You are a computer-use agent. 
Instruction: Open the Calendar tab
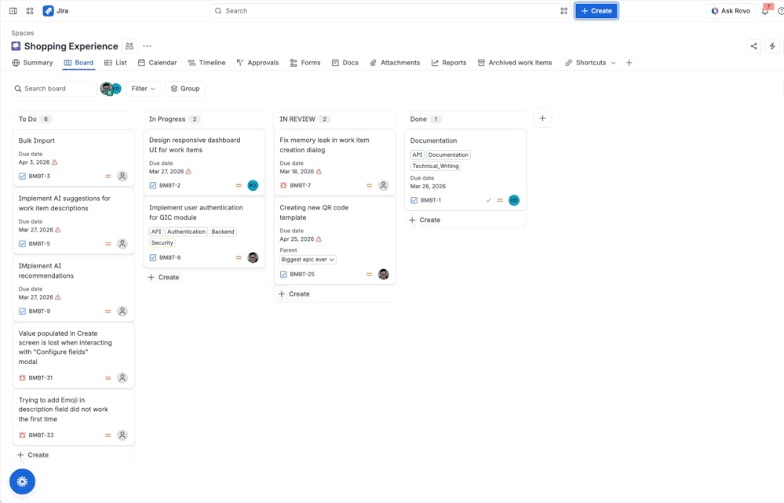coord(158,63)
